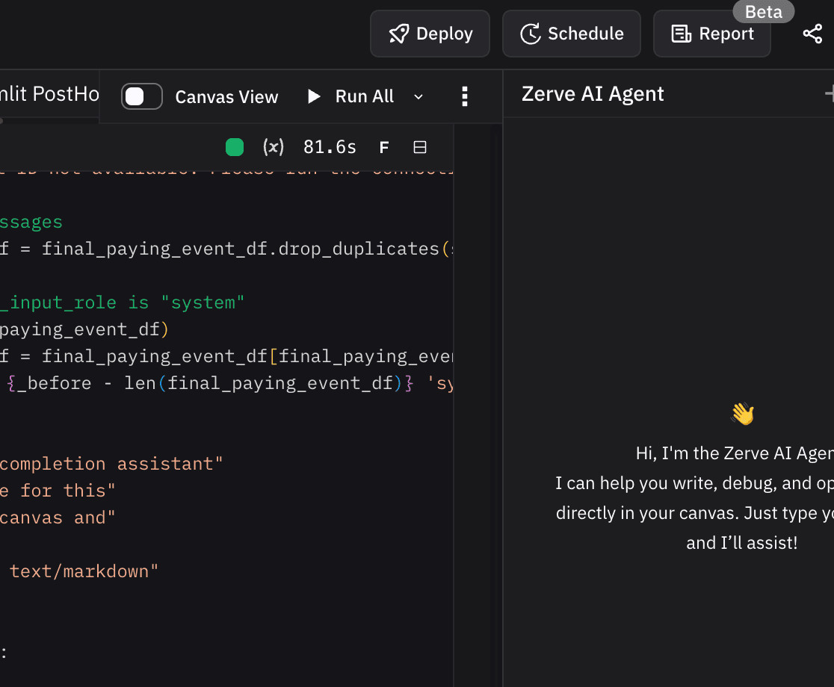The height and width of the screenshot is (687, 834).
Task: Click the _input_role is "system" comment
Action: (122, 302)
